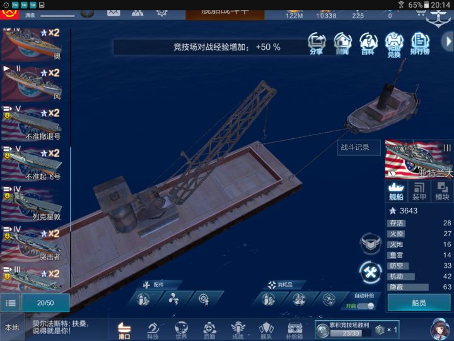Select the 不准撤退号 carrier
454x341 pixels.
[x=32, y=123]
